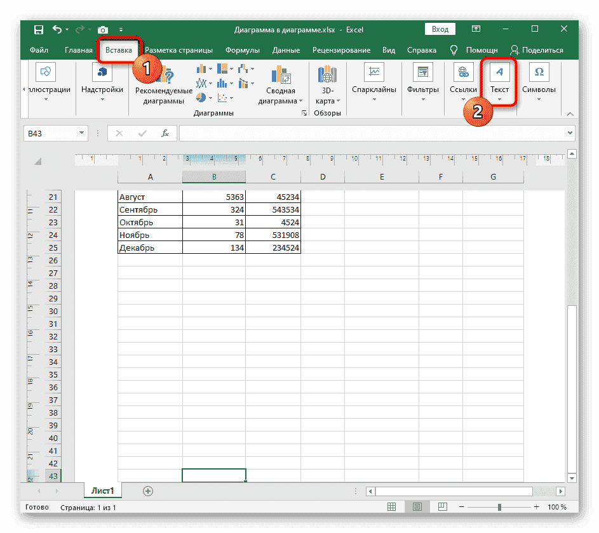
Task: Open the Add-ins (Надстройки) dropdown
Action: [102, 81]
